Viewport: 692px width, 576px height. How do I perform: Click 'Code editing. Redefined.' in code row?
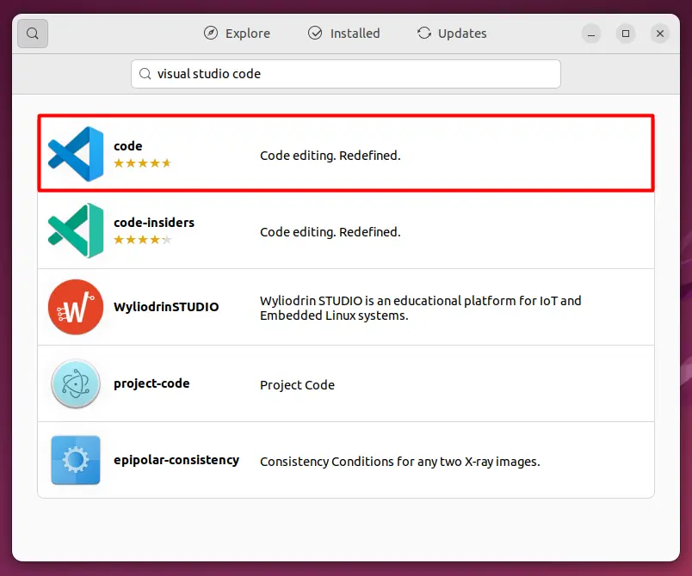tap(331, 156)
